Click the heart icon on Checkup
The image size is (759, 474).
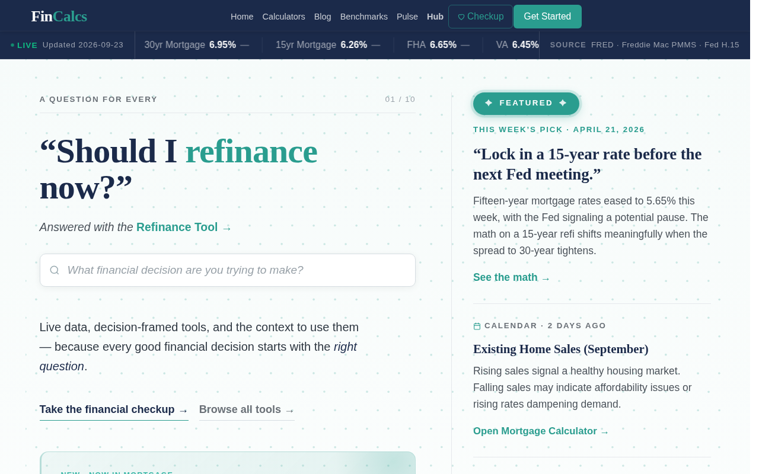click(461, 17)
